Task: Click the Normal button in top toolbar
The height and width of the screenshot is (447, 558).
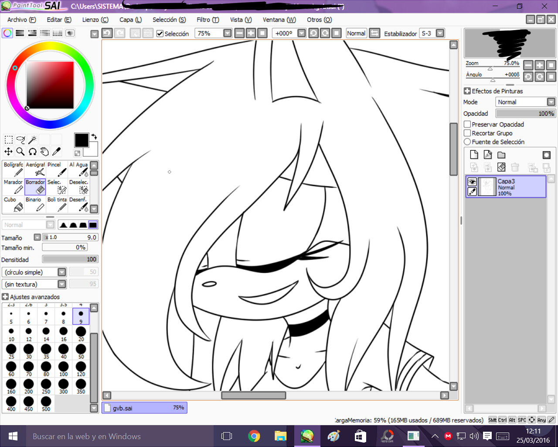Action: tap(356, 33)
